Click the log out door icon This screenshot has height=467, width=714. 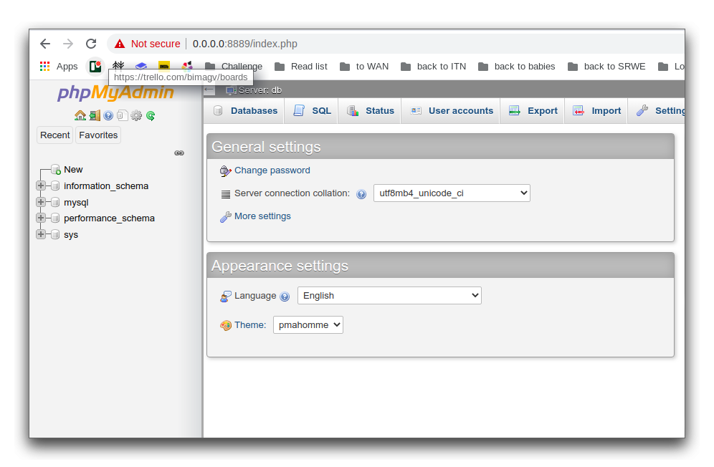(x=95, y=115)
